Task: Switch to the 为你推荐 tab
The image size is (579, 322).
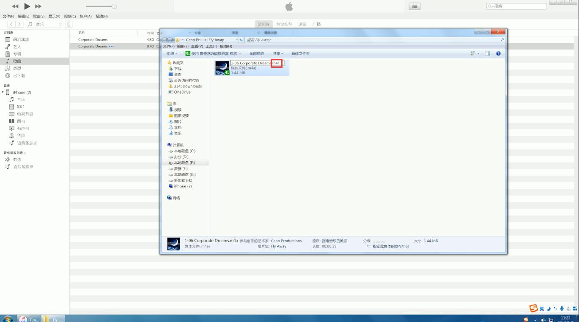Action: (x=284, y=24)
